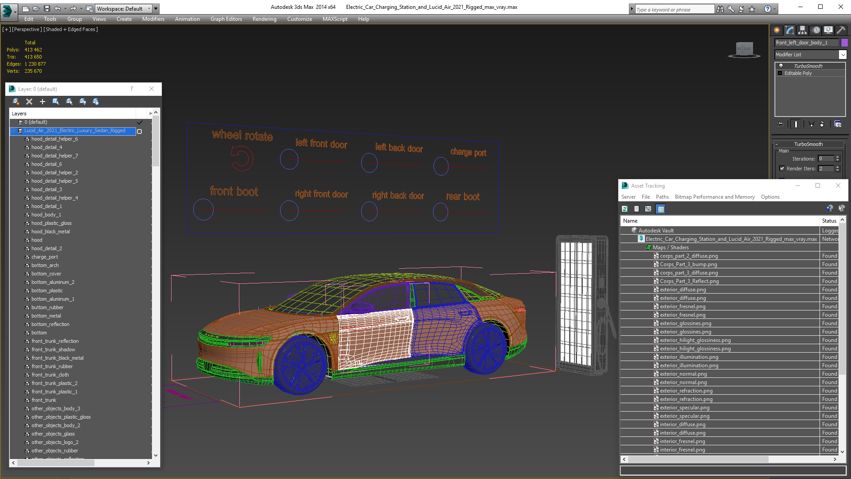Image resolution: width=851 pixels, height=479 pixels.
Task: Open the Paths menu in Asset Tracking
Action: pos(662,197)
